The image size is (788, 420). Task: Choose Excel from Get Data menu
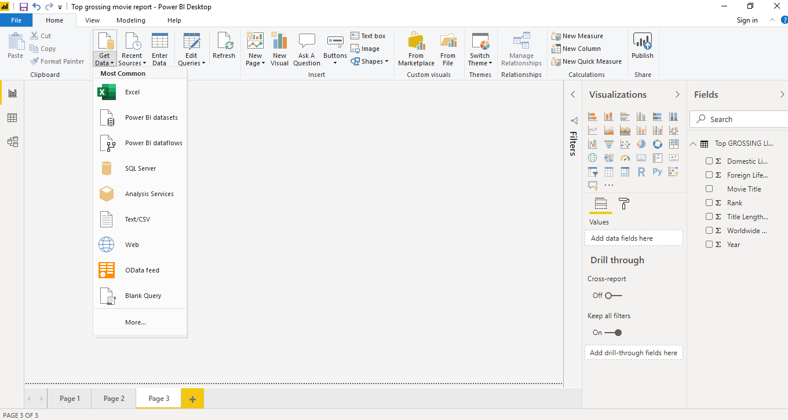[140, 92]
